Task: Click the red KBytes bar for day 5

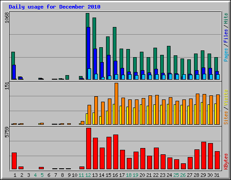Action: [41, 168]
